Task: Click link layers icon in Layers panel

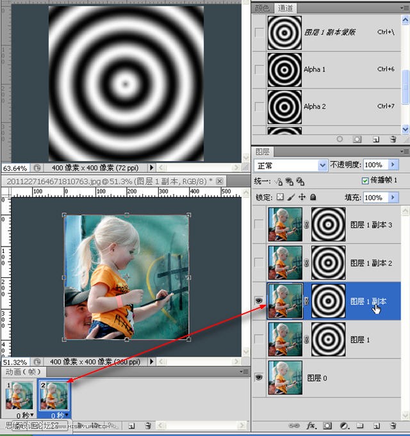Action: [x=294, y=425]
